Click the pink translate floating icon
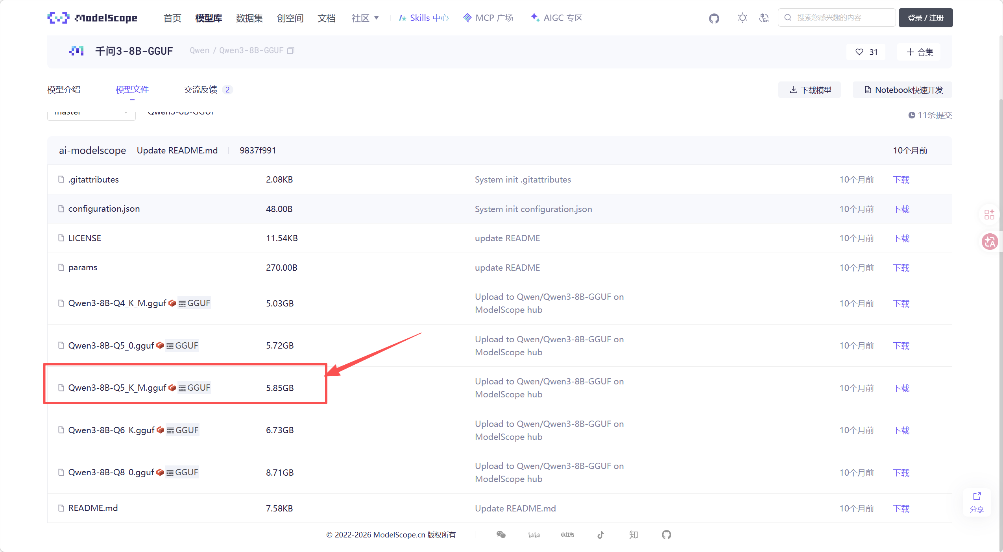The height and width of the screenshot is (552, 1003). [x=989, y=241]
